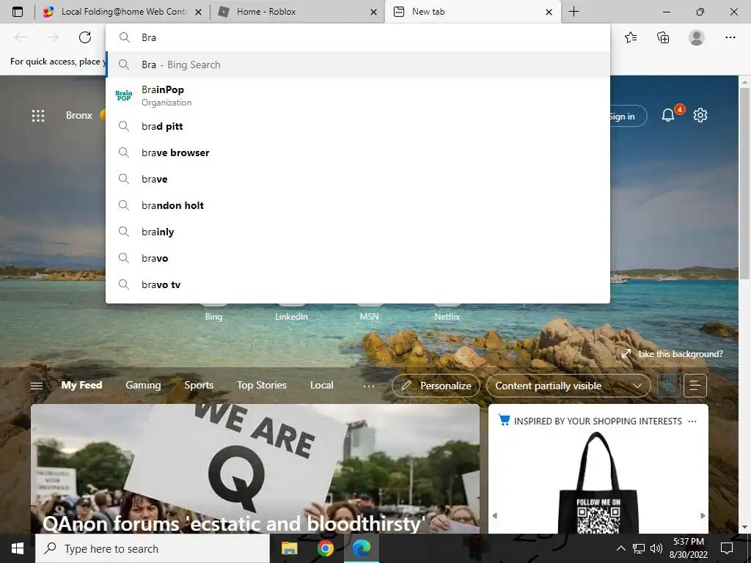Switch to Local Folding@home Web Control tab
Screen dimensions: 751x563
[122, 12]
